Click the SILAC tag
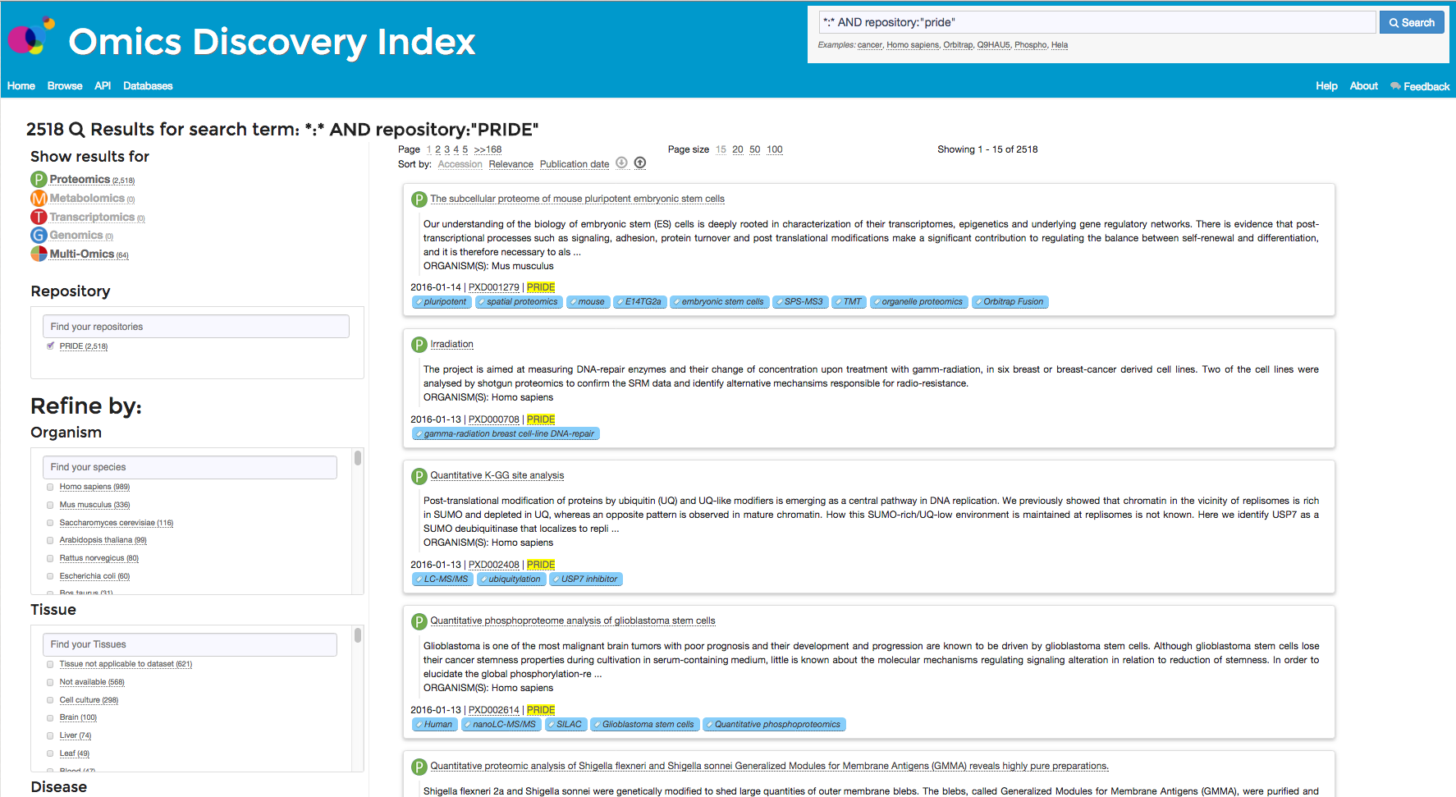This screenshot has height=797, width=1456. pyautogui.click(x=566, y=725)
